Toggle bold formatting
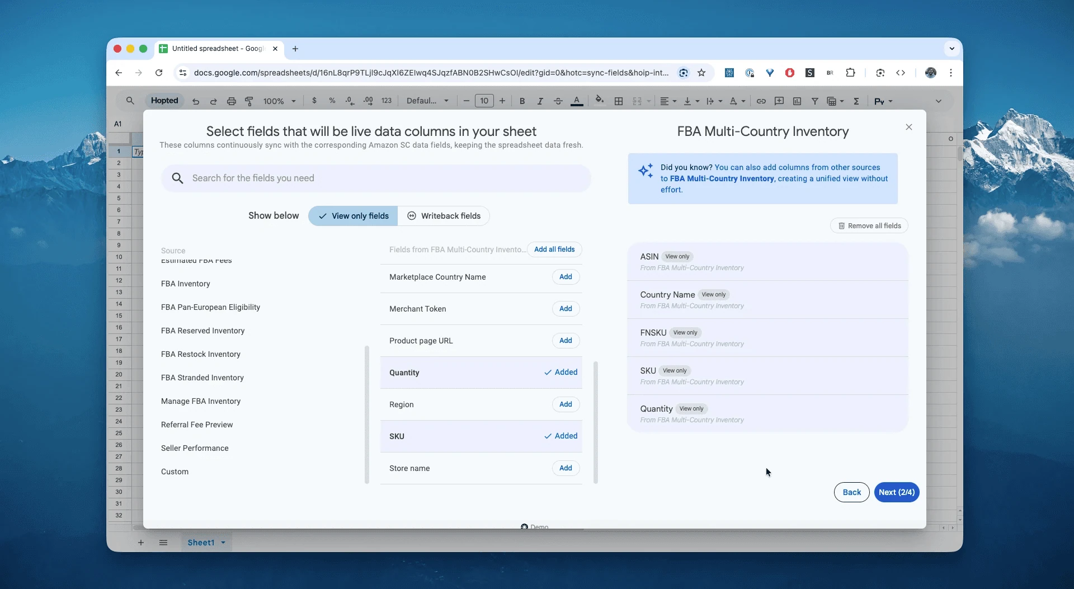 (x=522, y=101)
